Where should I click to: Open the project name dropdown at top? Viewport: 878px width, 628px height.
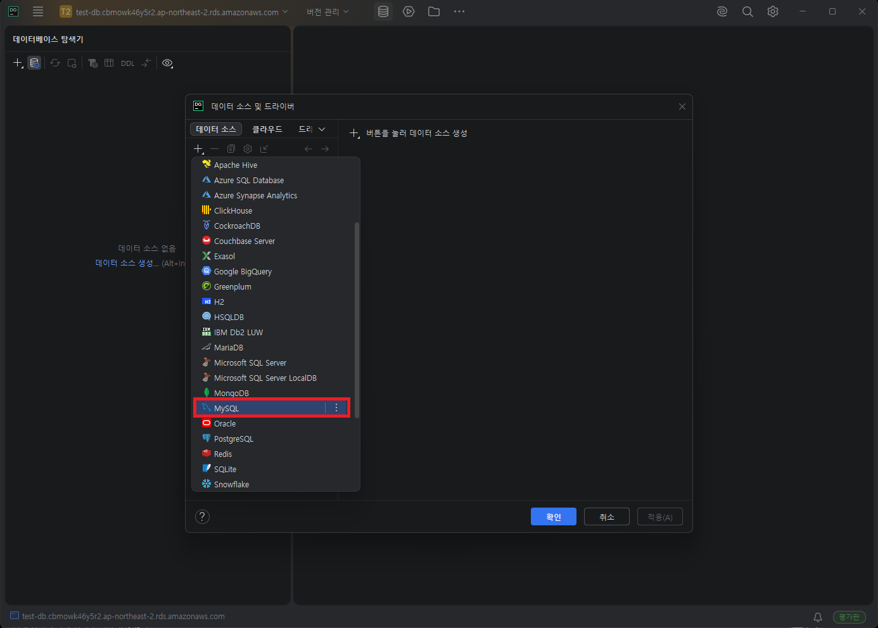(x=174, y=12)
